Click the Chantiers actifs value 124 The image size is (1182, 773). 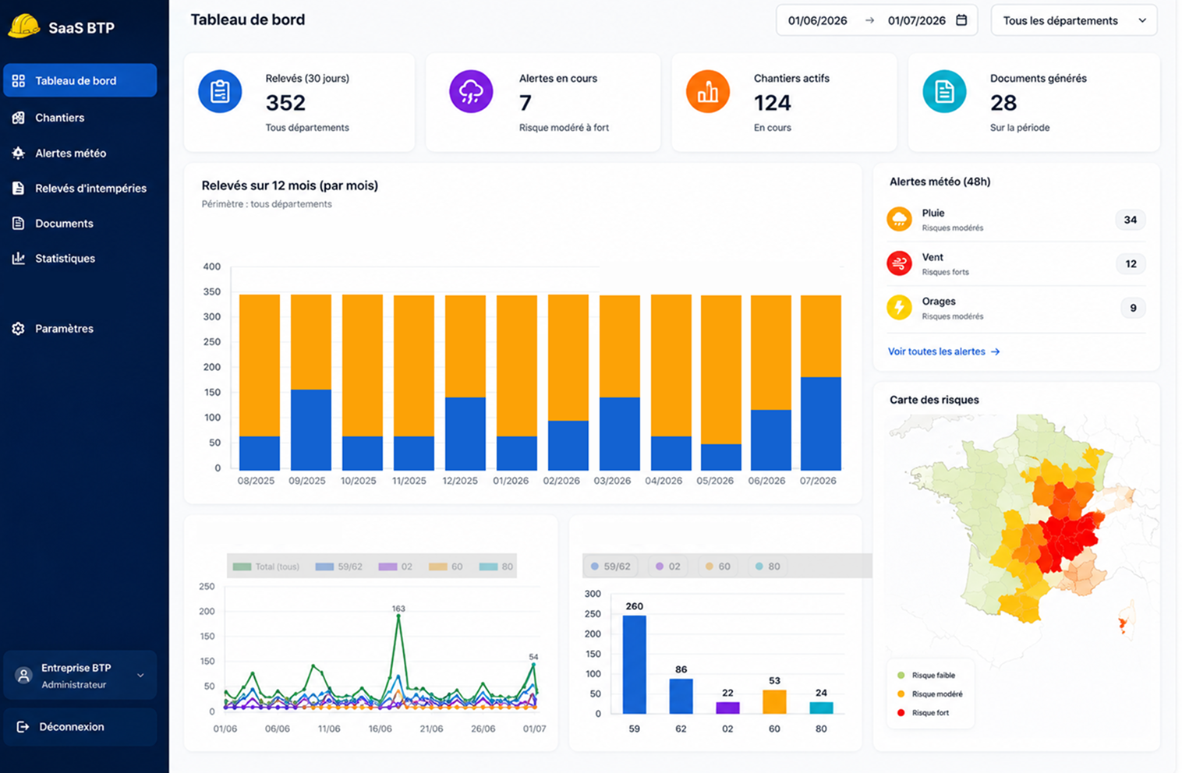pos(773,103)
